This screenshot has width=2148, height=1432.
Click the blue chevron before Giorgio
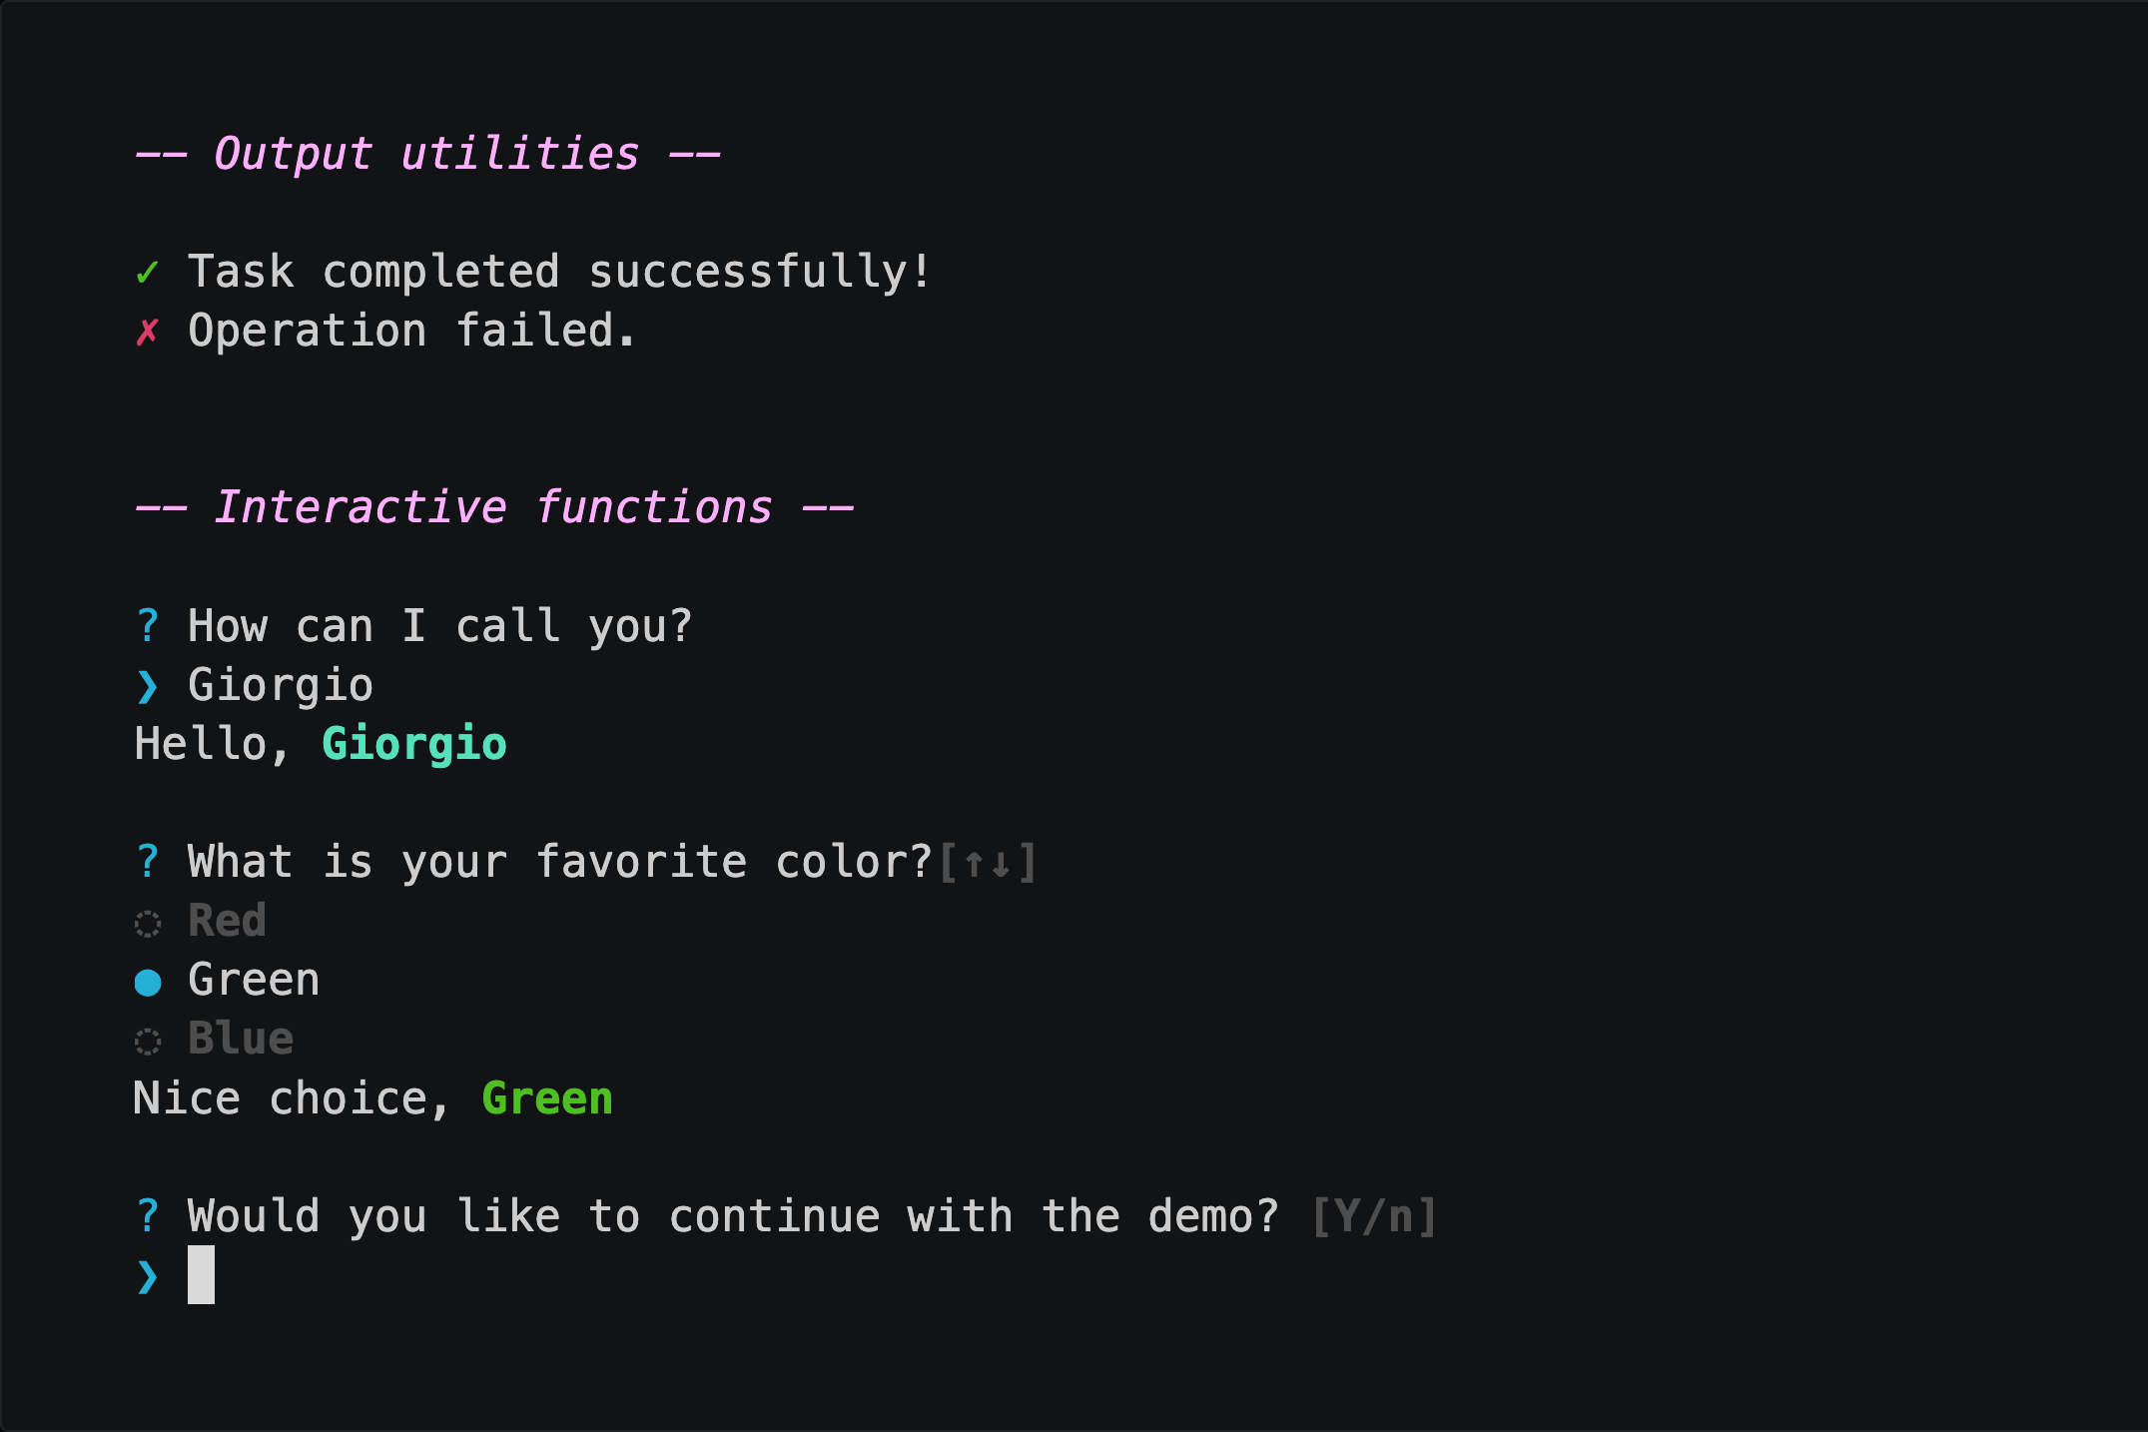point(148,686)
